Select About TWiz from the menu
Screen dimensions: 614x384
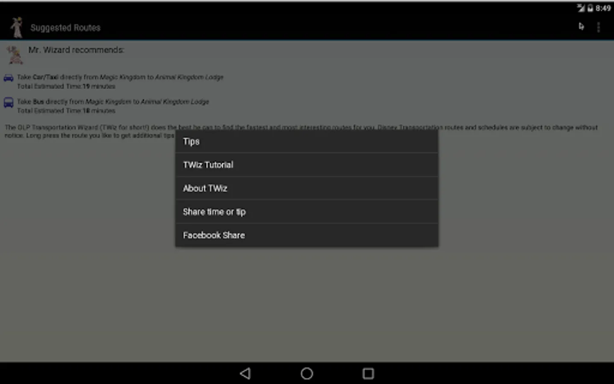point(307,189)
